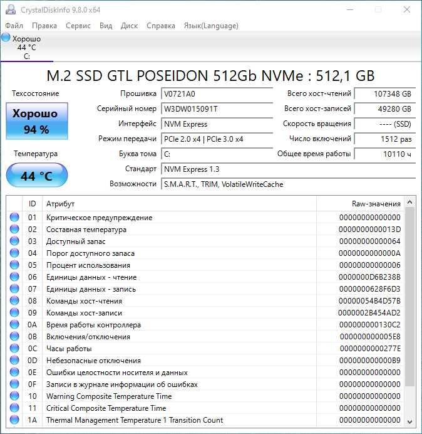Viewport: 422px width, 434px height.
Task: Open the Язык(Language) menu
Action: click(x=211, y=26)
